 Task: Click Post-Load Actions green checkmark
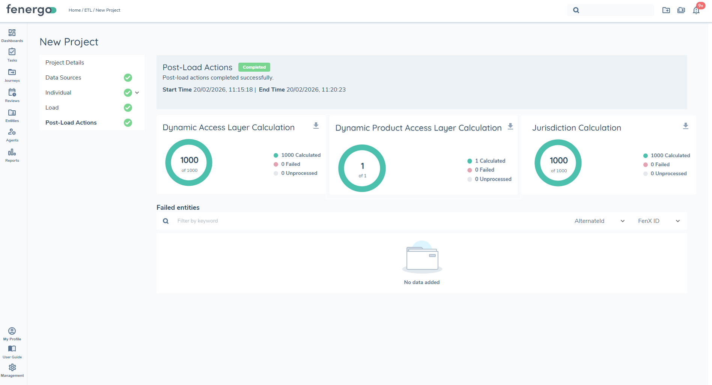(x=128, y=123)
